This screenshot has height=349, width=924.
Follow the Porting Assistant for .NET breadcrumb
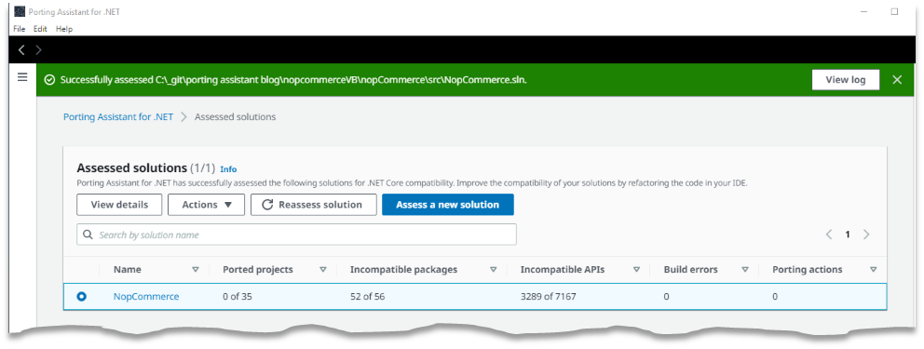[x=118, y=116]
